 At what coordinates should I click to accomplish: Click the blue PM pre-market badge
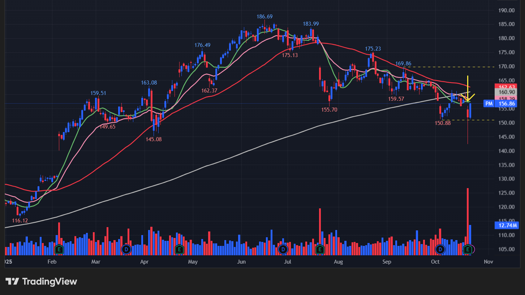[x=489, y=104]
